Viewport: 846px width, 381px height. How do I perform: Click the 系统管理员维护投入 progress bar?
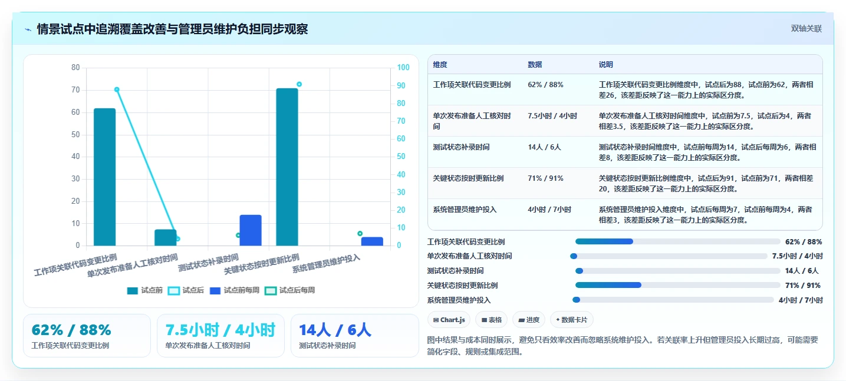coord(673,300)
